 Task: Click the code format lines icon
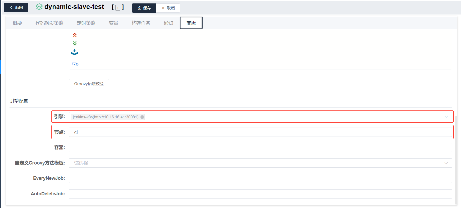pyautogui.click(x=75, y=63)
